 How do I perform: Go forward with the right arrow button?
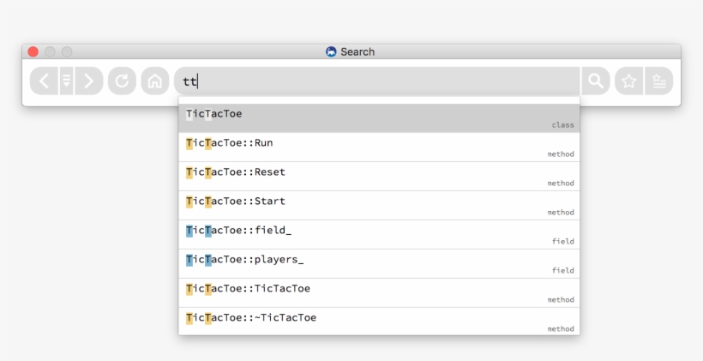(x=89, y=81)
